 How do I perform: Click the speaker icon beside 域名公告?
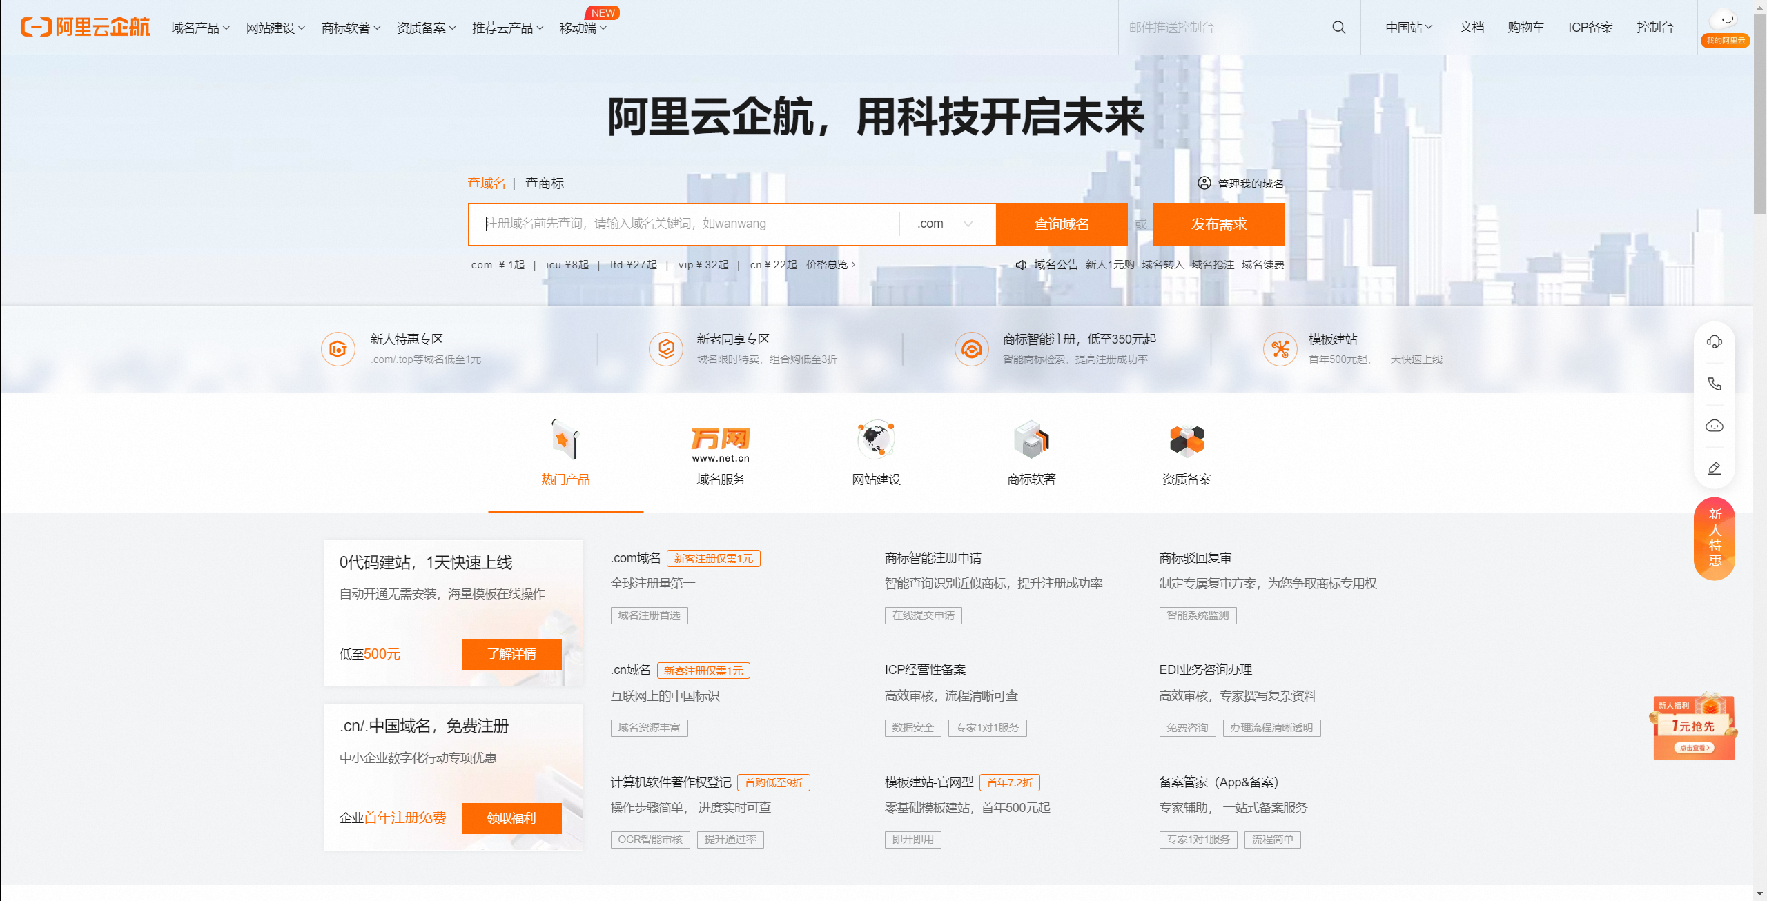point(1021,265)
